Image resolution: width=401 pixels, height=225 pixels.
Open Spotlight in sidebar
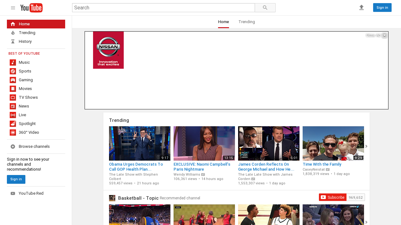pyautogui.click(x=36, y=124)
